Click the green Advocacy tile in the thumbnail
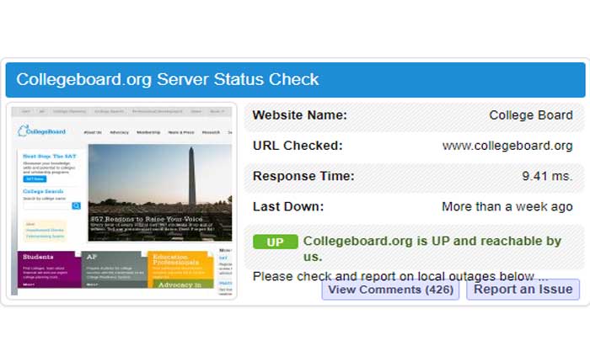590x362 pixels. click(180, 285)
